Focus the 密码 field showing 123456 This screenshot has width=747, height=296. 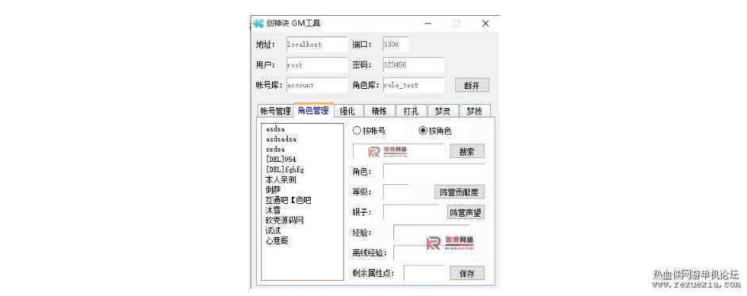413,65
